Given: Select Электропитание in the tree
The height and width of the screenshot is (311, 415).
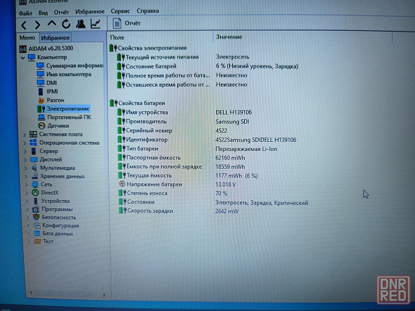Looking at the screenshot, I should pos(63,109).
